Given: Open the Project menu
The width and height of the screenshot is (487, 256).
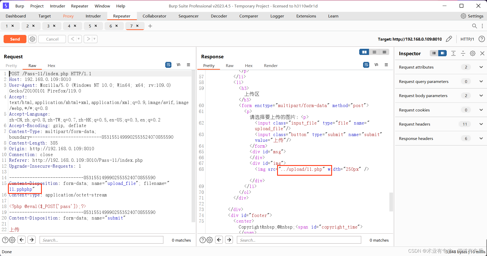Looking at the screenshot, I should click(37, 6).
